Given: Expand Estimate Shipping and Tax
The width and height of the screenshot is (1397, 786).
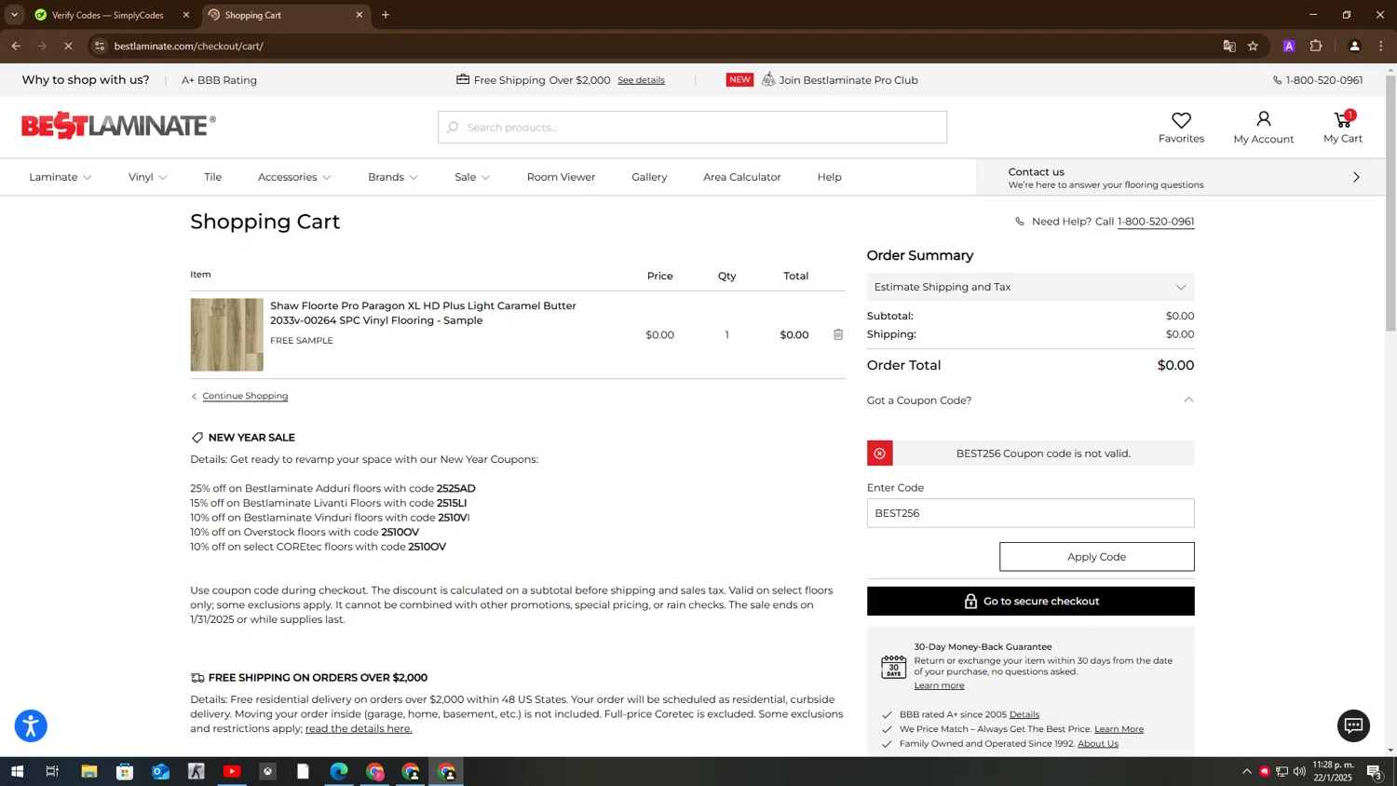Looking at the screenshot, I should pos(1030,287).
